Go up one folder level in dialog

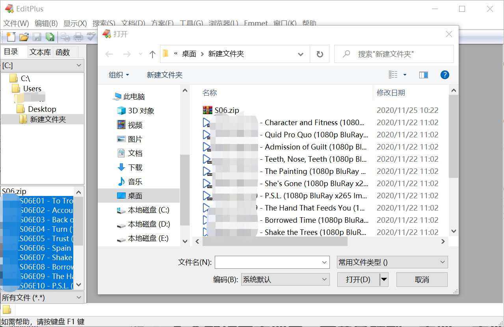click(153, 54)
